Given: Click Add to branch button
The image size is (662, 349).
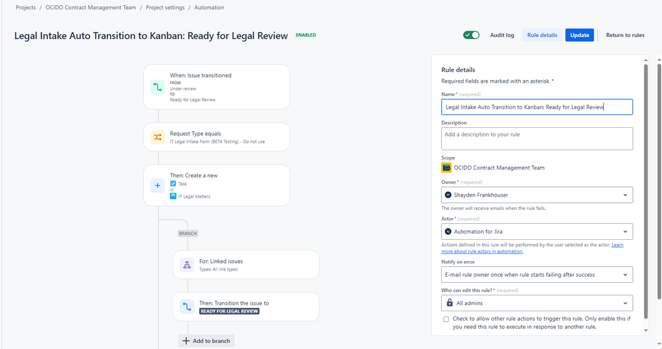Looking at the screenshot, I should [206, 340].
